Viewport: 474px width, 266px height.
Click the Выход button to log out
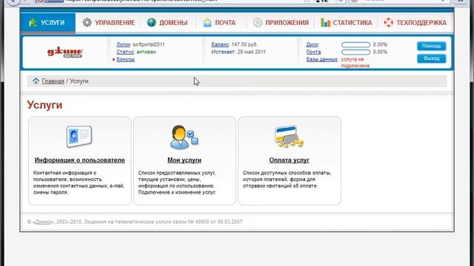[x=431, y=58]
